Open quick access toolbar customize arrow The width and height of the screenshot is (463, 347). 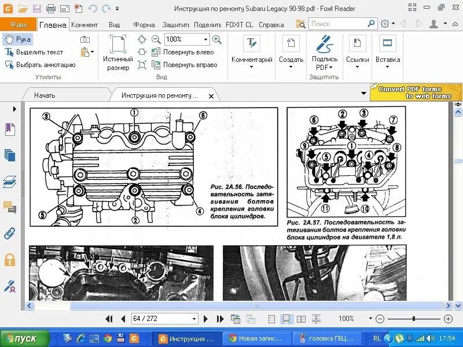click(x=117, y=9)
